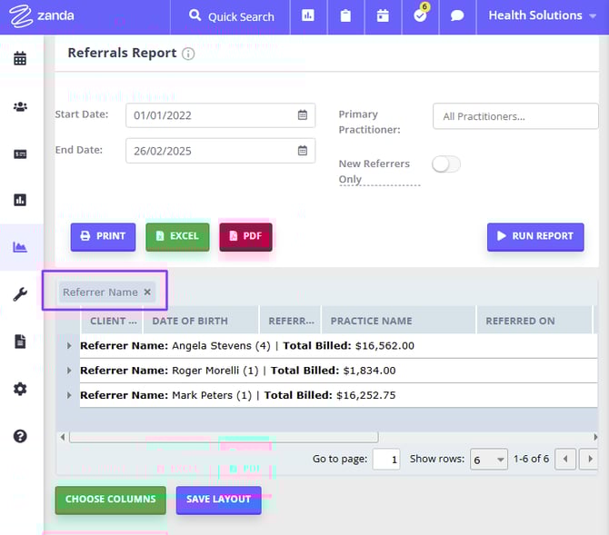Screen dimensions: 609x535
Task: Open the calendar icon in left sidebar
Action: point(20,59)
